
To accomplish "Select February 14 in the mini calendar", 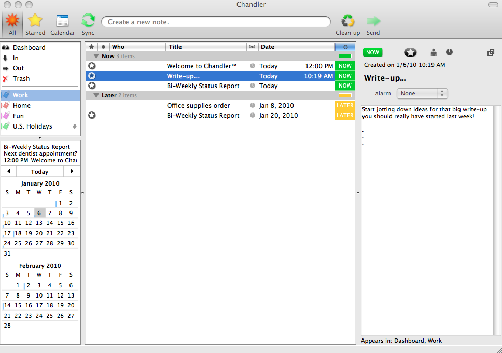I will point(7,305).
